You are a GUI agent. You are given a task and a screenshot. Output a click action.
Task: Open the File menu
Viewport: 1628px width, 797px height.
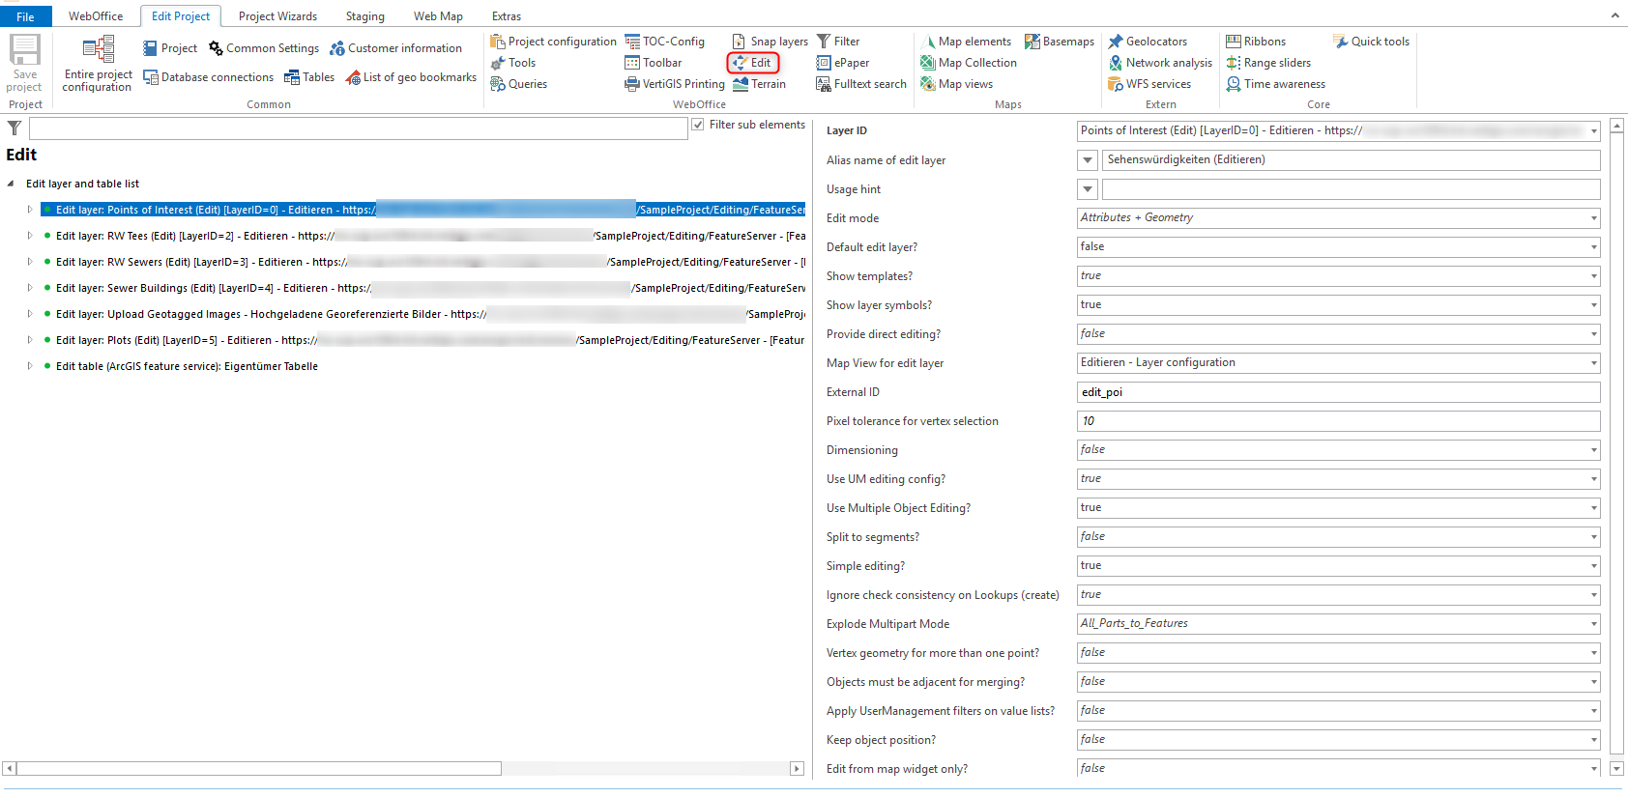(25, 16)
